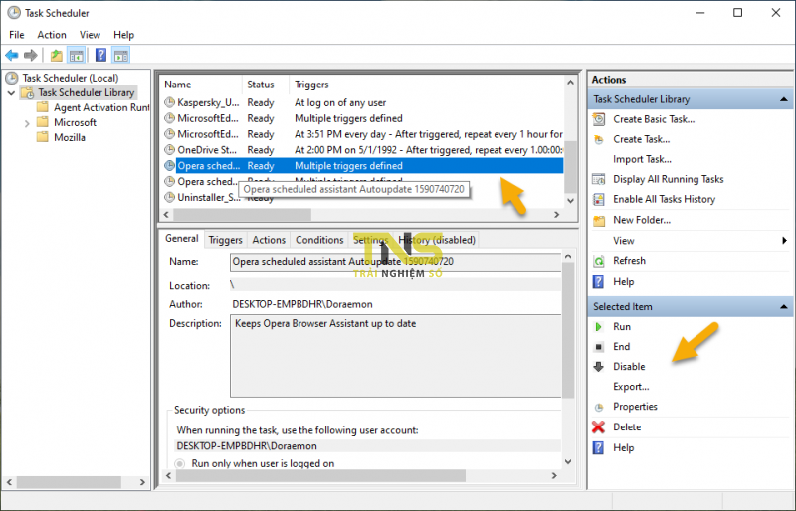Click the blue Help question-mark toolbar icon
This screenshot has height=511, width=796.
tap(100, 55)
